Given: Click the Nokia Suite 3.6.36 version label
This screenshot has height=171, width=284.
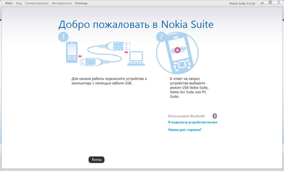Looking at the screenshot, I should (x=242, y=3).
